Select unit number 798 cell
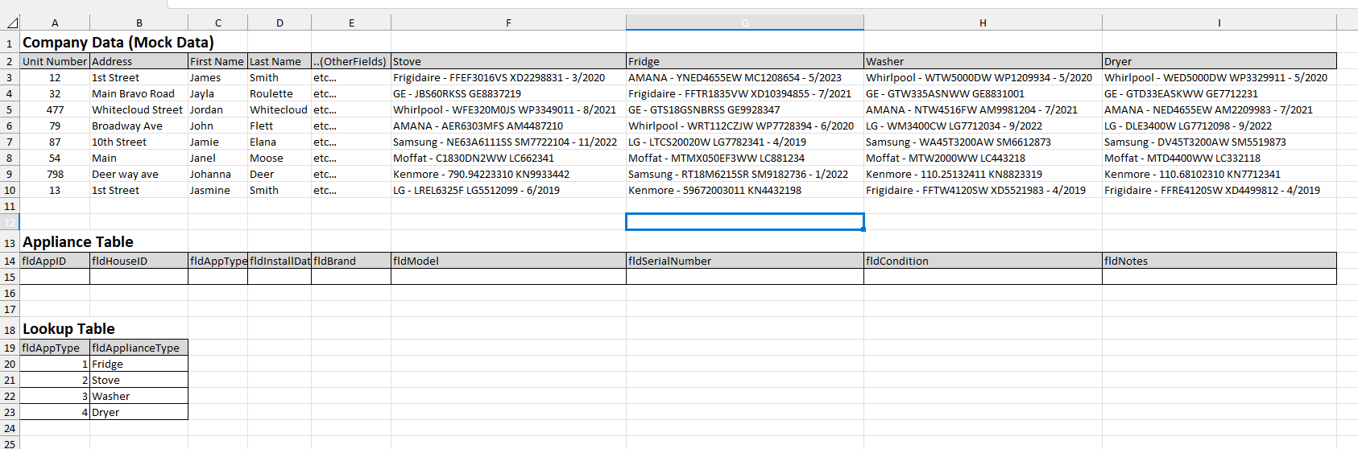This screenshot has width=1358, height=449. click(55, 174)
